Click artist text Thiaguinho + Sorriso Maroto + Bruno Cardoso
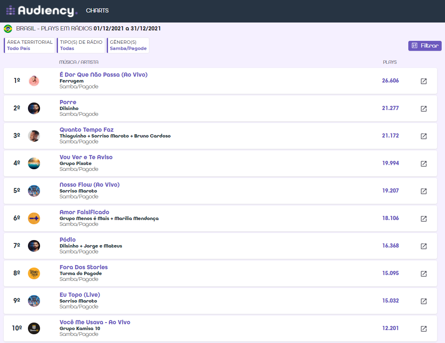Image resolution: width=445 pixels, height=343 pixels. (115, 136)
